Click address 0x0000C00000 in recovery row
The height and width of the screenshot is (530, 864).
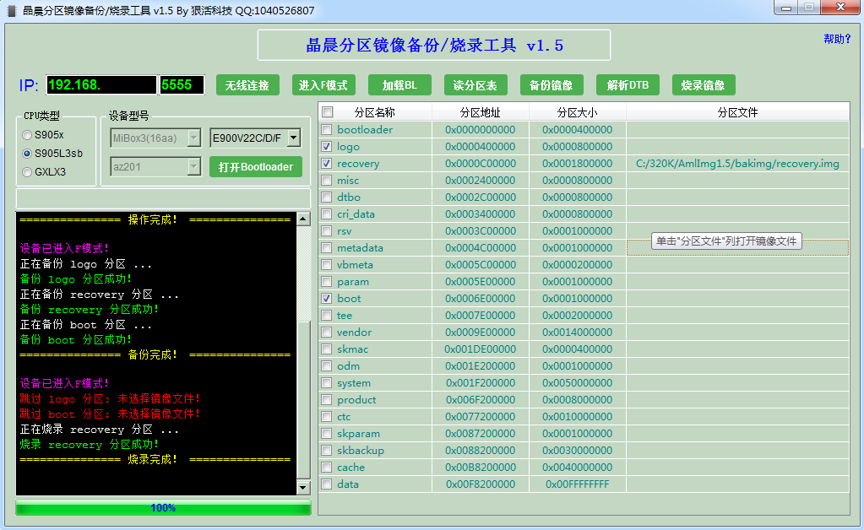pyautogui.click(x=481, y=164)
